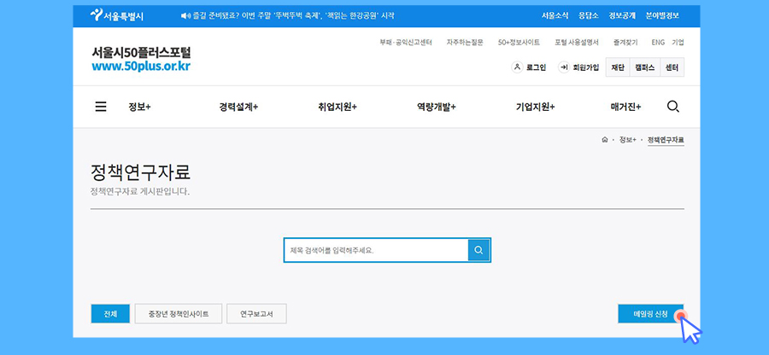This screenshot has width=769, height=355.
Task: Click the 로그인 person icon
Action: point(517,67)
